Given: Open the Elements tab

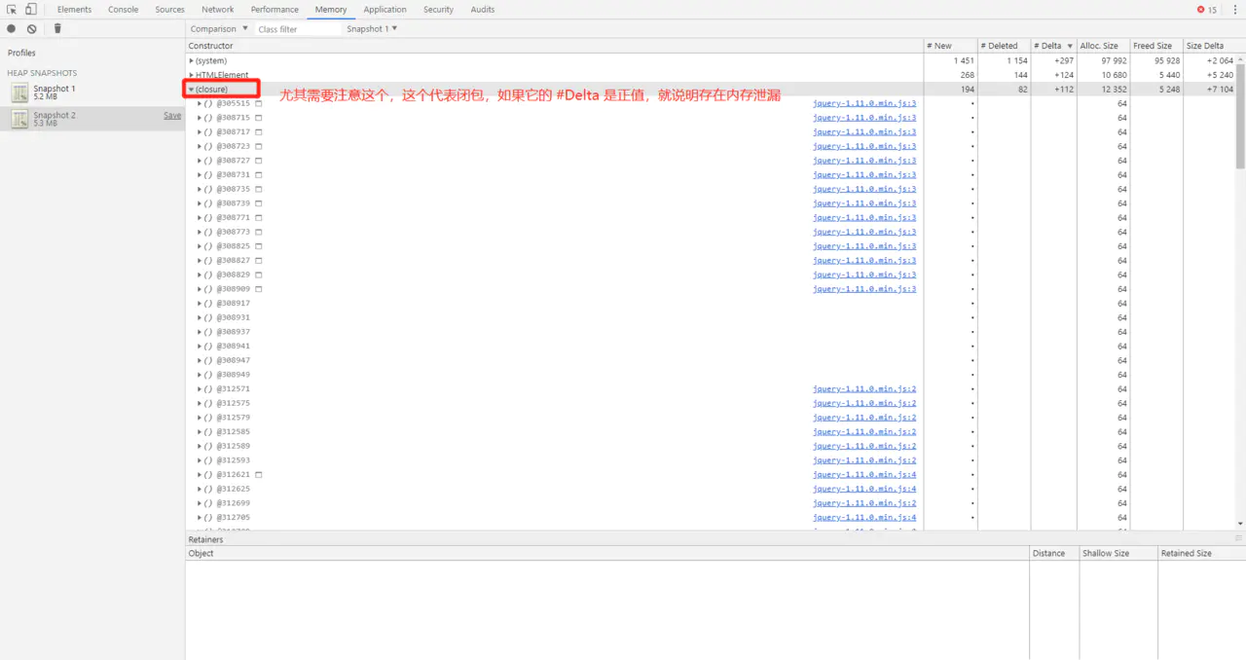Looking at the screenshot, I should click(x=74, y=10).
